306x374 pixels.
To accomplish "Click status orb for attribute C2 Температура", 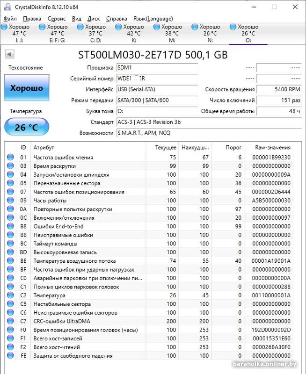I will click(x=10, y=295).
